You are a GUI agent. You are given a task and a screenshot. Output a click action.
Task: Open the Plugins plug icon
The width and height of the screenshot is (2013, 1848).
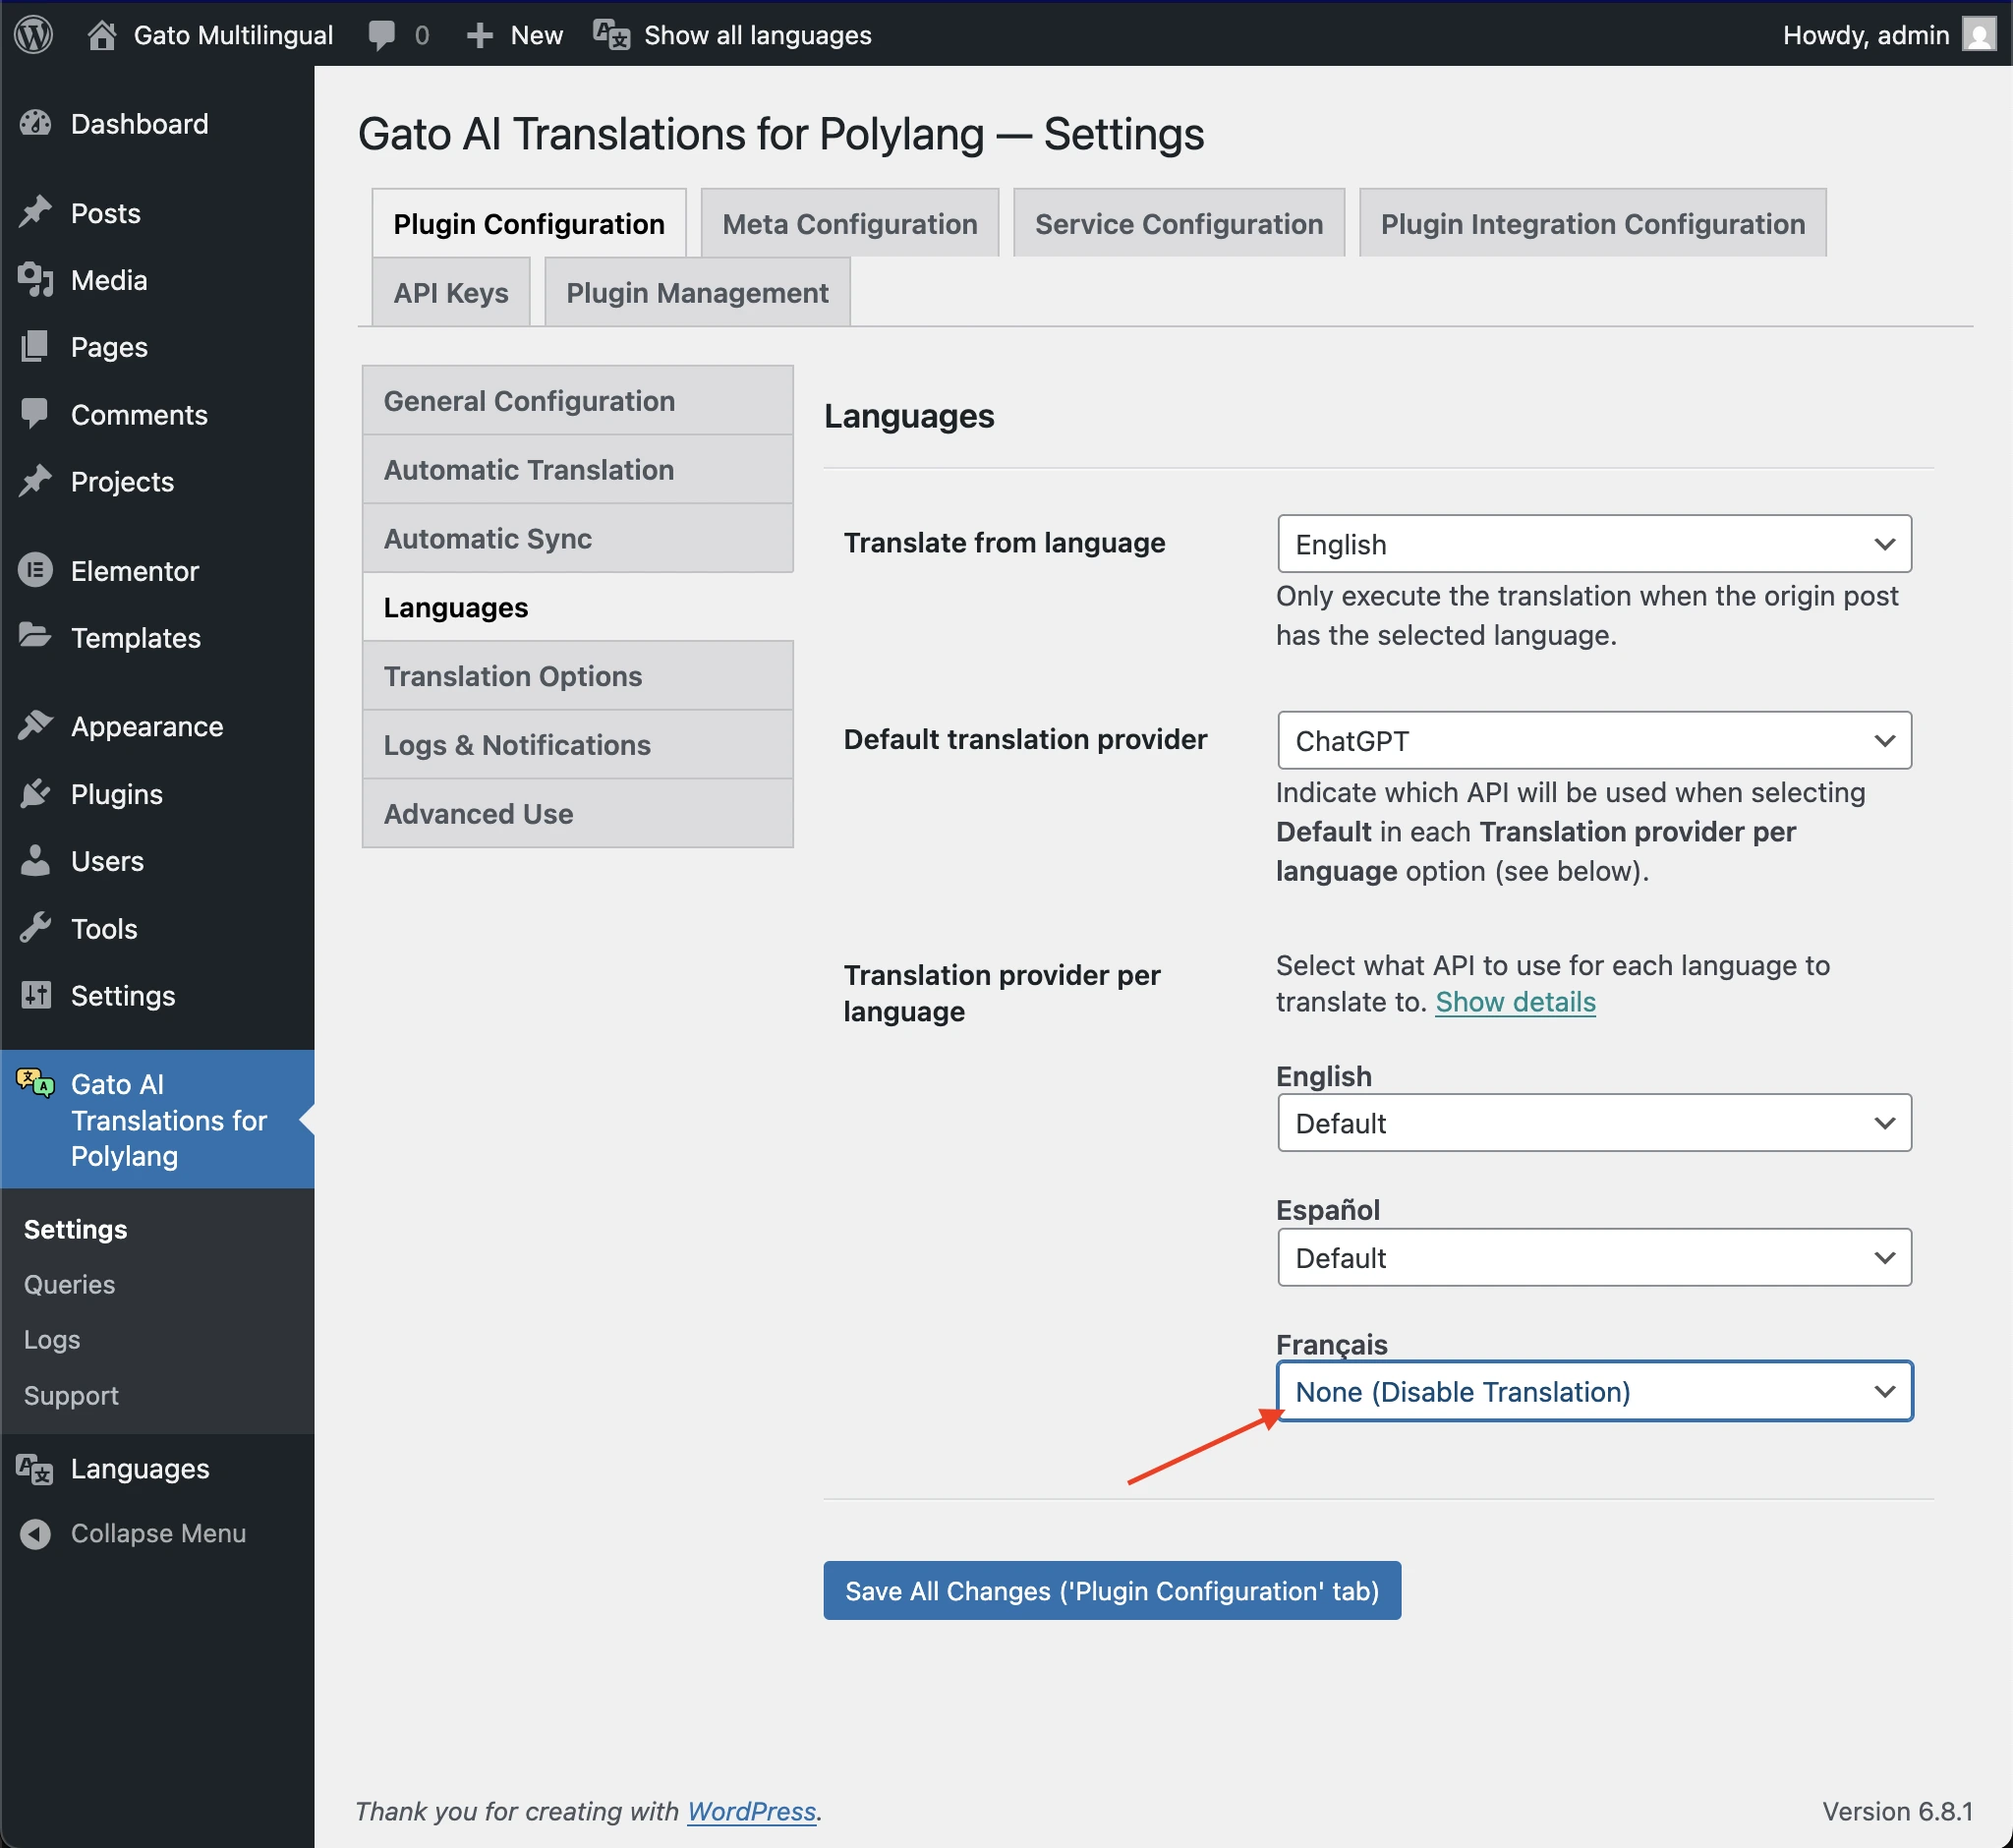pyautogui.click(x=37, y=794)
